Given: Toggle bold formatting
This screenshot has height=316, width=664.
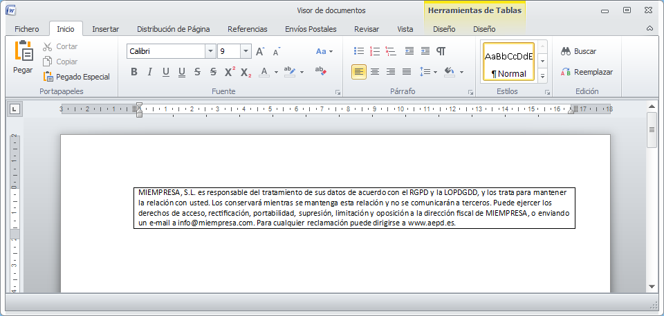Looking at the screenshot, I should tap(133, 72).
